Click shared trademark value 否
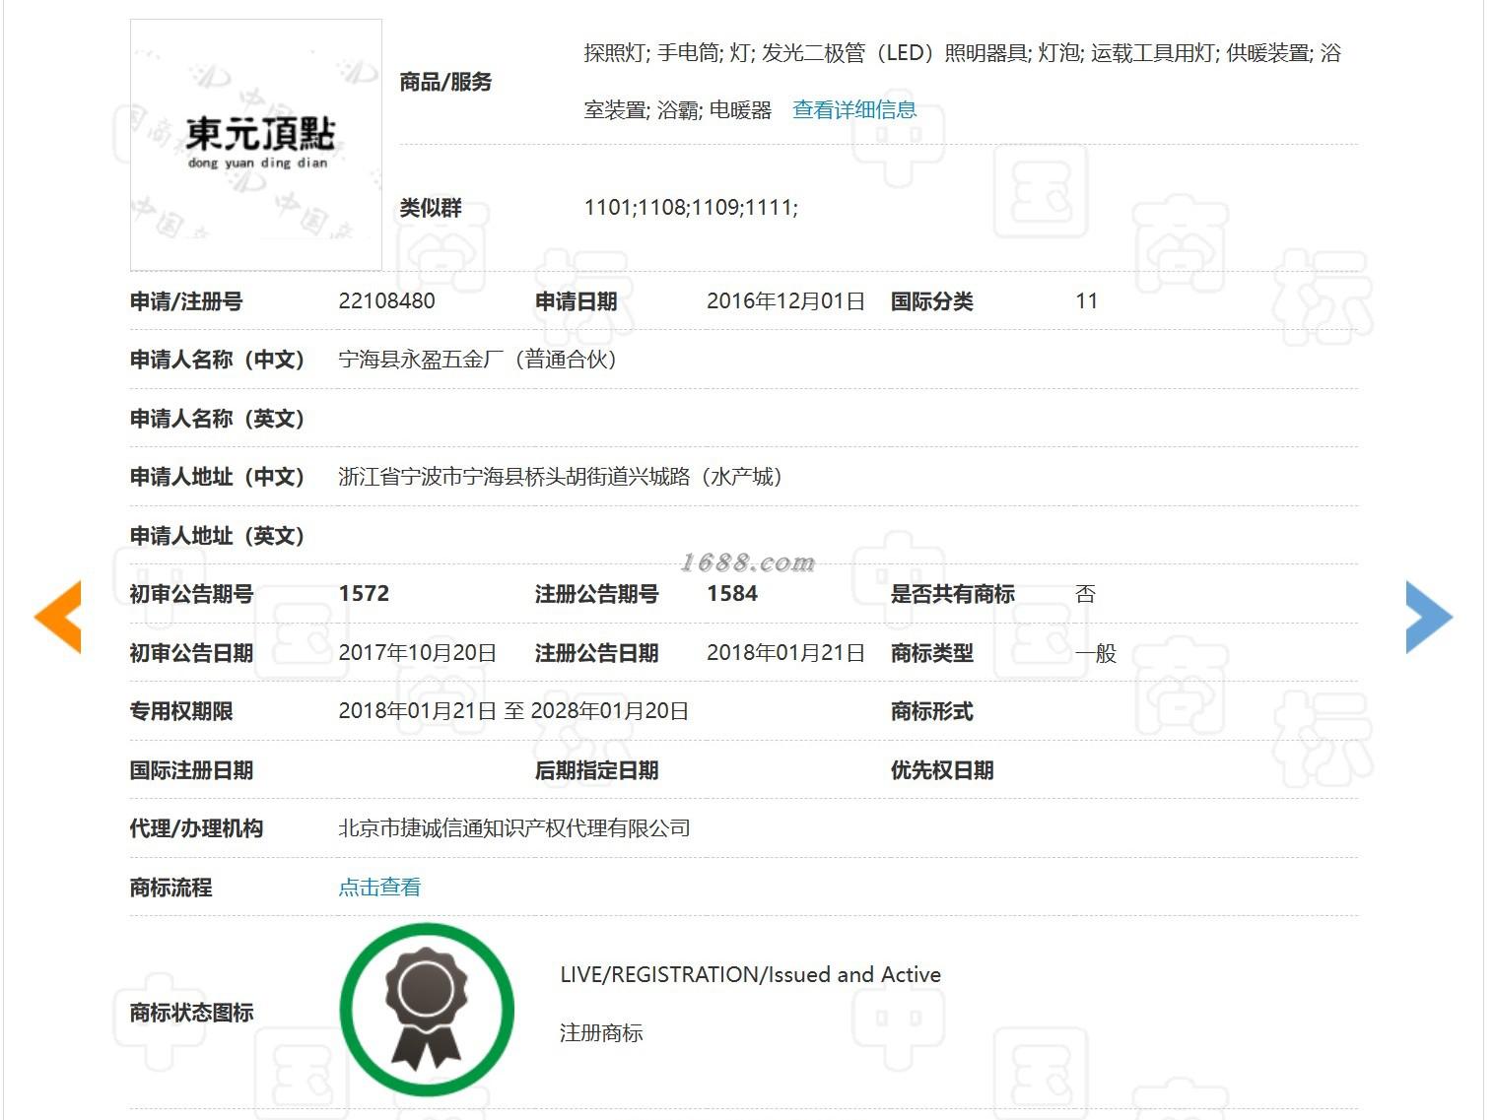The height and width of the screenshot is (1120, 1494). click(1085, 594)
